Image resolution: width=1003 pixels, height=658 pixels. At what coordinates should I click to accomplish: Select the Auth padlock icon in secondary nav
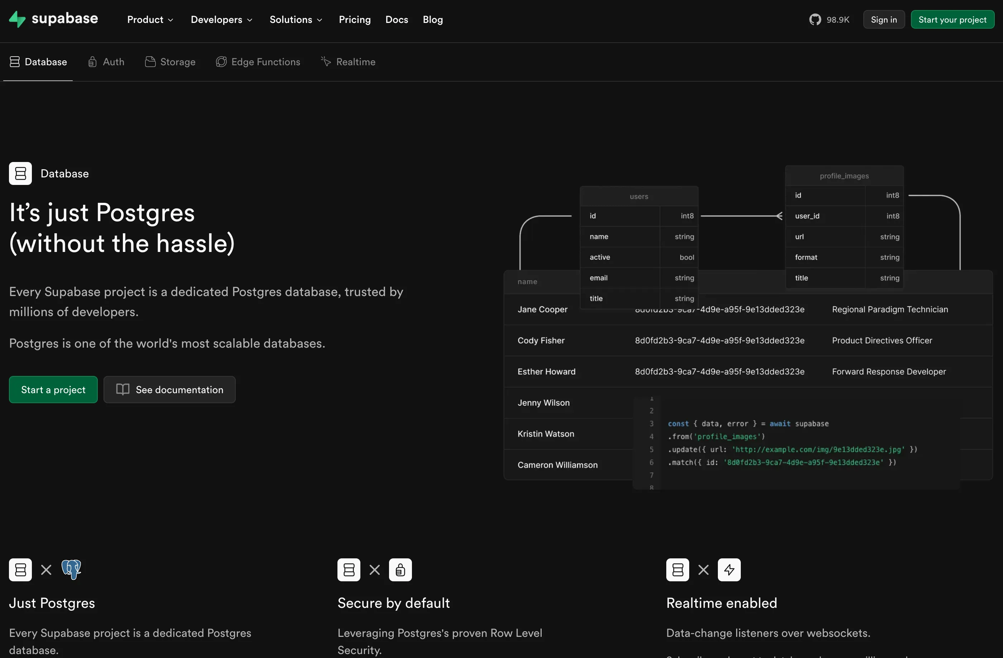pos(93,62)
